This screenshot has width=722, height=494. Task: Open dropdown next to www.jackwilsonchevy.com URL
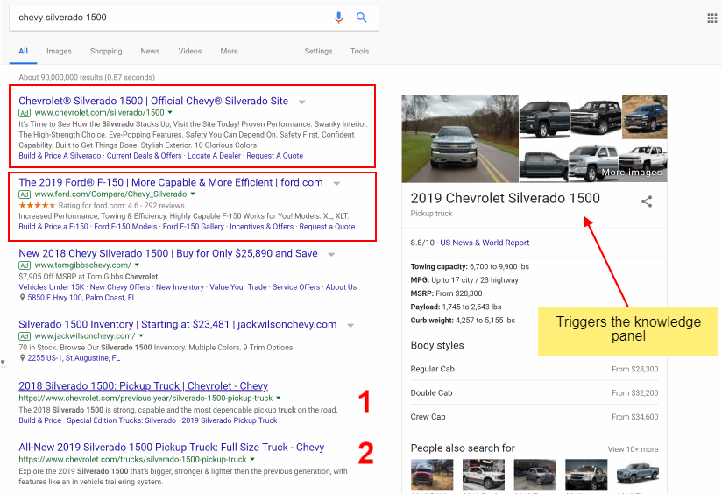(141, 335)
